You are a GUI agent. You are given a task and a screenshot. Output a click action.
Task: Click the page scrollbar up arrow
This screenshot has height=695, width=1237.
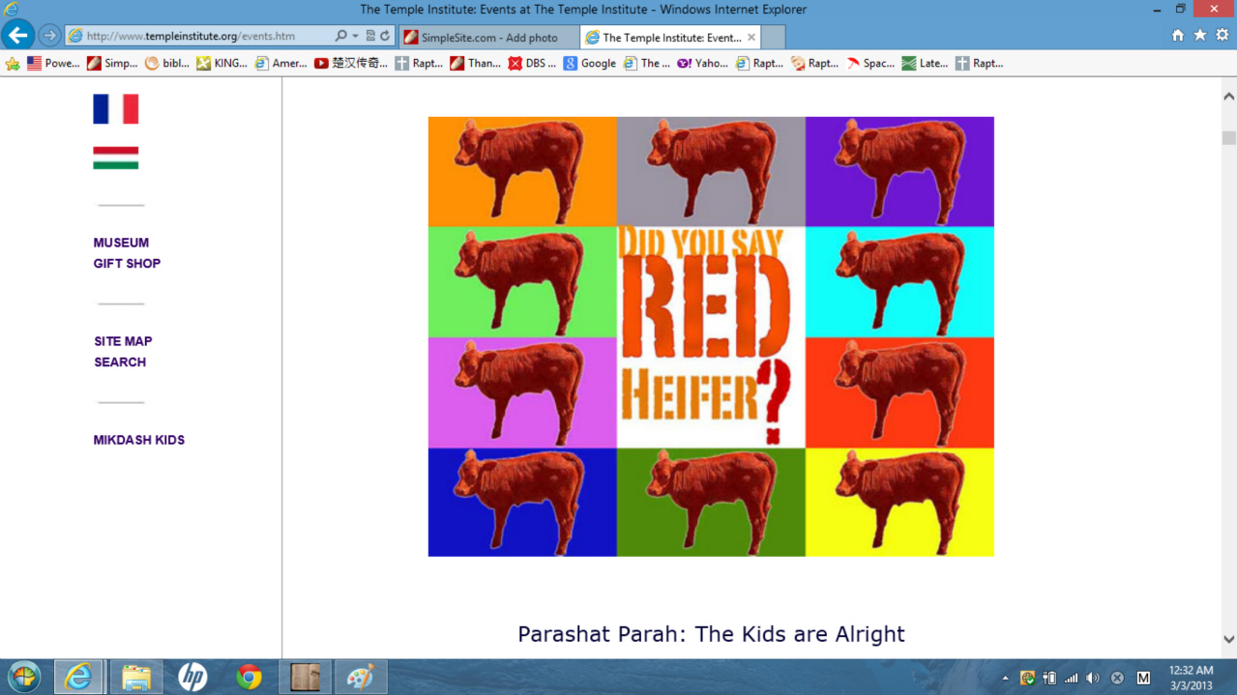pyautogui.click(x=1228, y=97)
